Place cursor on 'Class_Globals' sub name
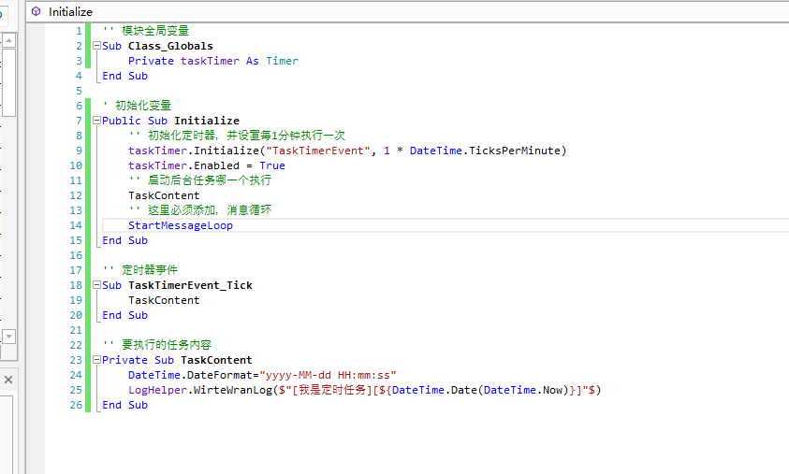Screen dimensions: 789x474 pyautogui.click(x=170, y=46)
